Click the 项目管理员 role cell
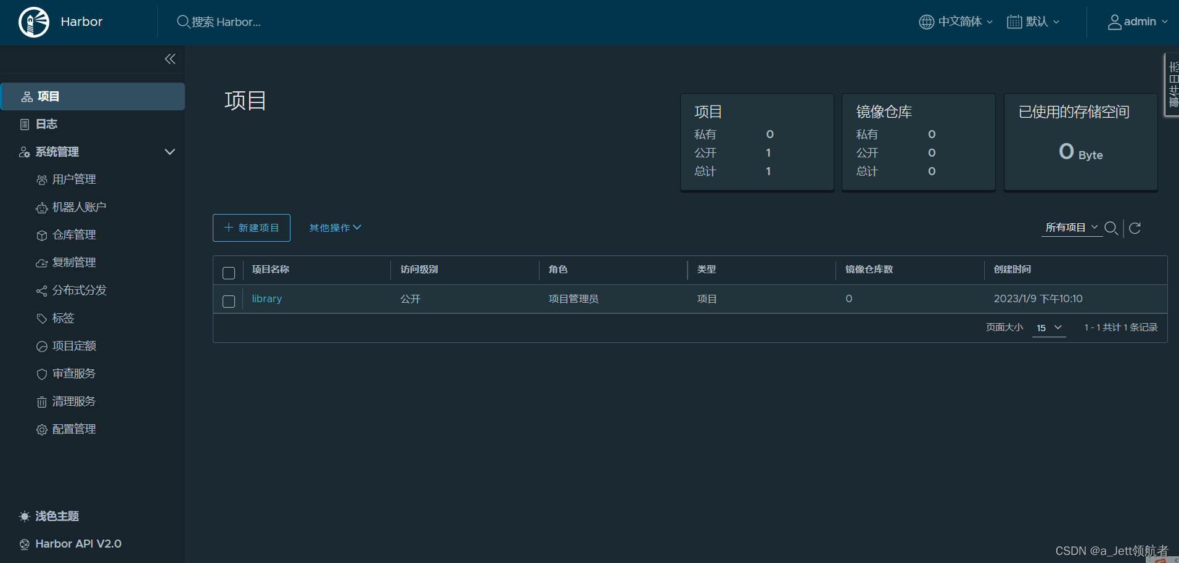 [x=573, y=299]
